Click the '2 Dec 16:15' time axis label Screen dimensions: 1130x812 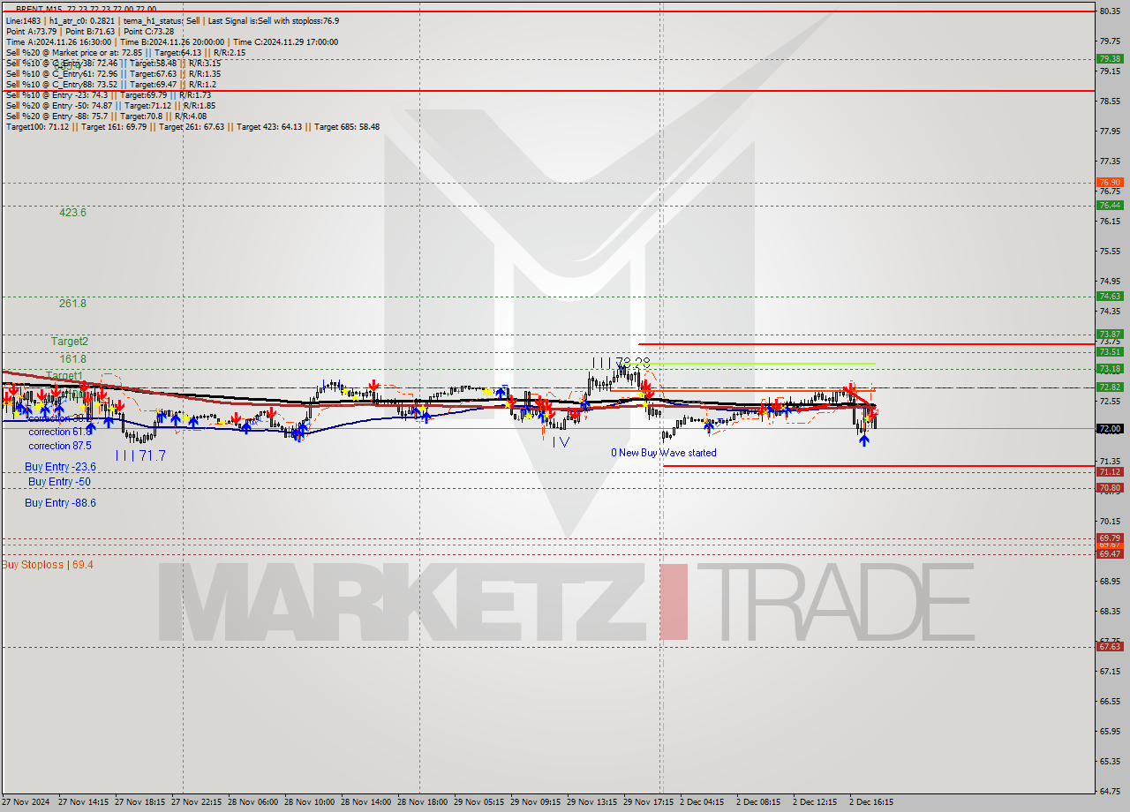point(871,803)
